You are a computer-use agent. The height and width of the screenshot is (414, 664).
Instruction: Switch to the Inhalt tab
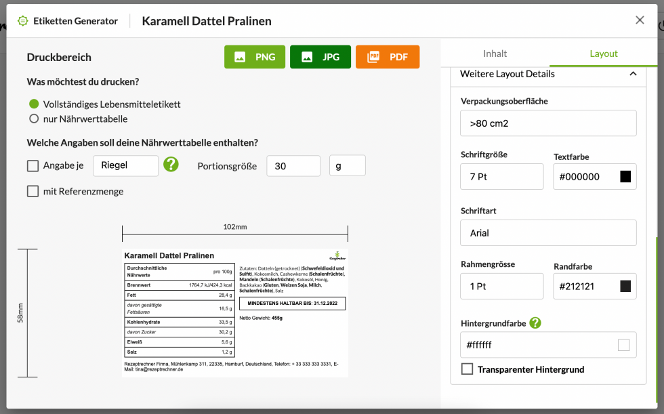(495, 54)
